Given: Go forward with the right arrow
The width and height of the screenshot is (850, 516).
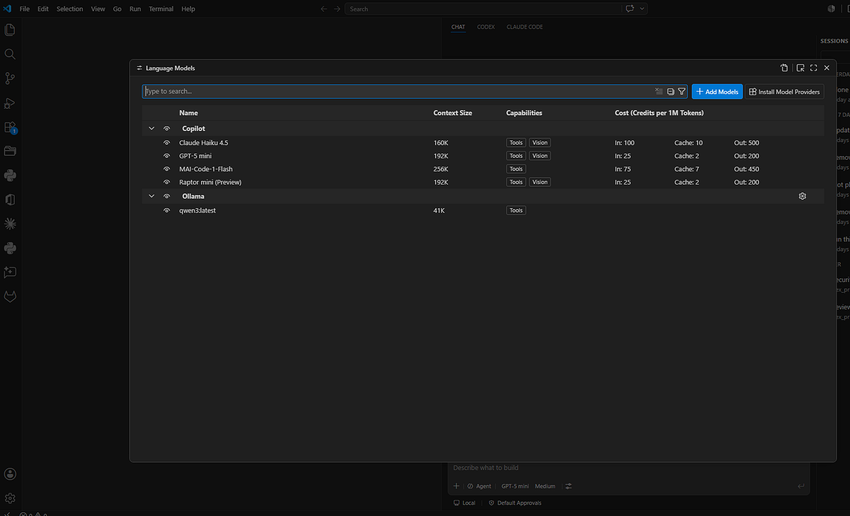Looking at the screenshot, I should [337, 9].
